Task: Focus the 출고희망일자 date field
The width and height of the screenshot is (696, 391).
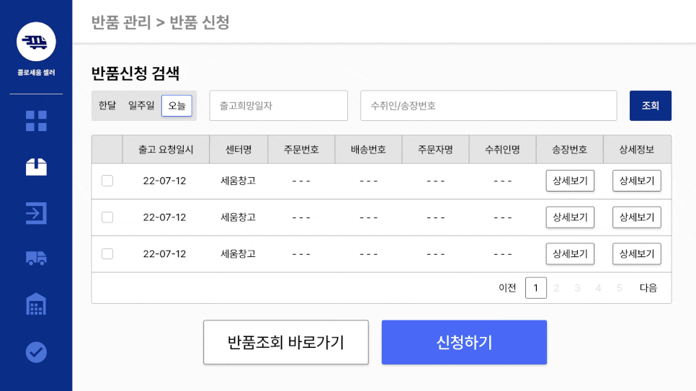Action: click(278, 106)
